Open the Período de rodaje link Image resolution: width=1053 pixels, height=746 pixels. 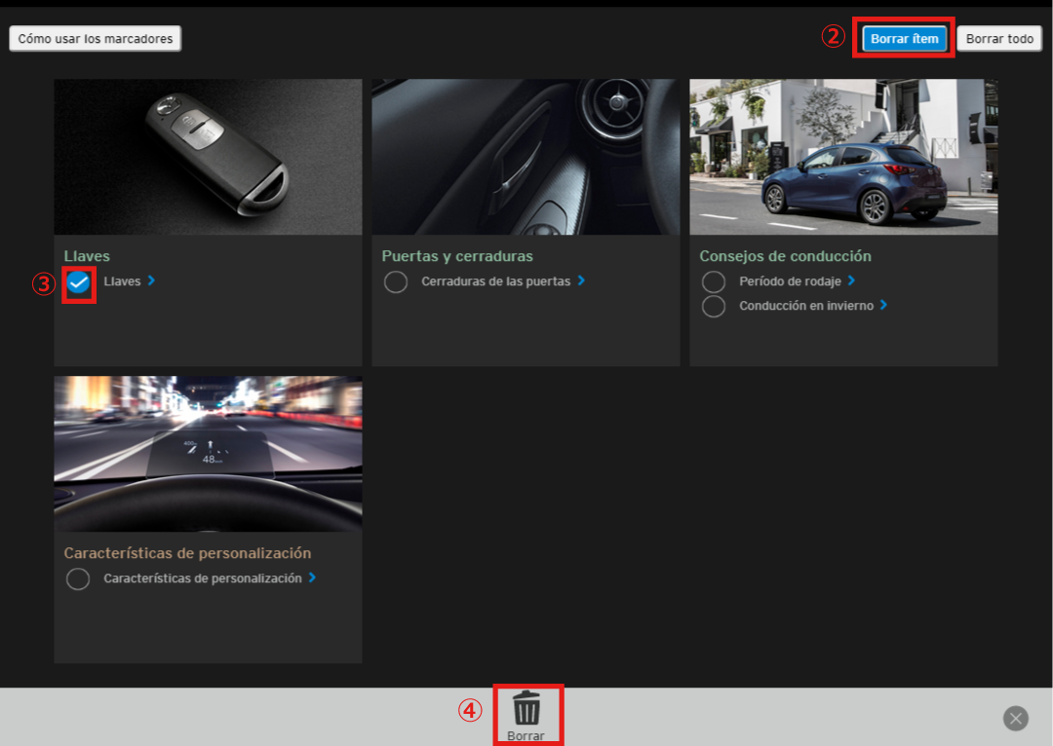pyautogui.click(x=790, y=281)
